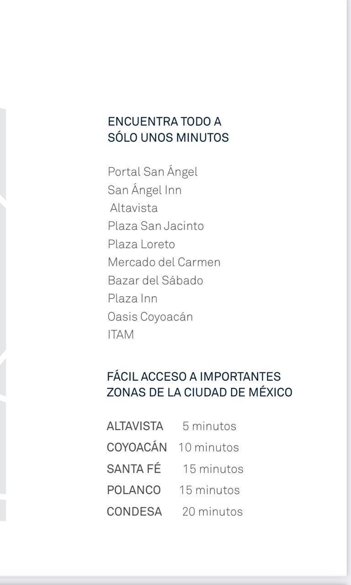Select the 'Plaza Loreto' line
This screenshot has width=351, height=585.
pos(141,244)
